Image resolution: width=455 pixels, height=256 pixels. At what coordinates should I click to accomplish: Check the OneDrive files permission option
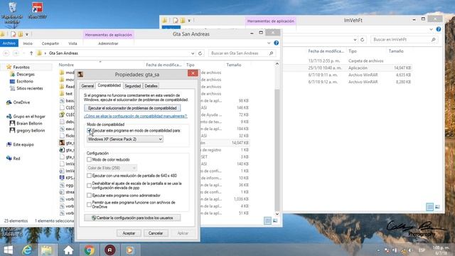89,205
